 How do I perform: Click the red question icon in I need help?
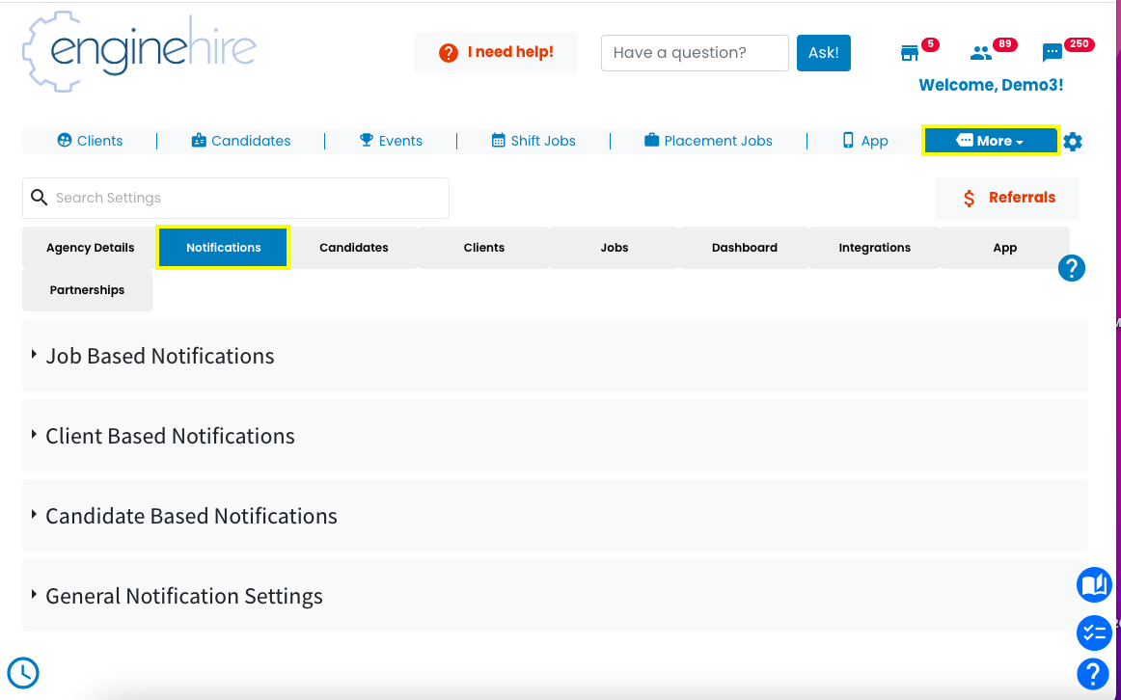pos(449,53)
